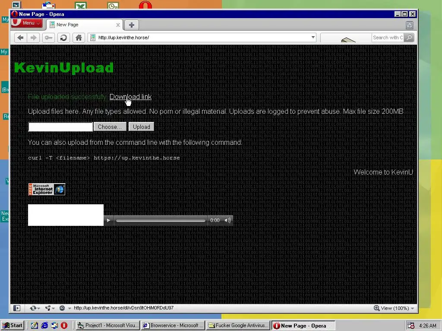The width and height of the screenshot is (442, 331).
Task: Click the curl command text
Action: click(x=104, y=158)
